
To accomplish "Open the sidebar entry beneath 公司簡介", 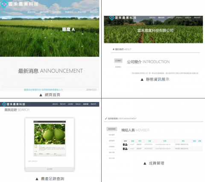I will [x=118, y=67].
